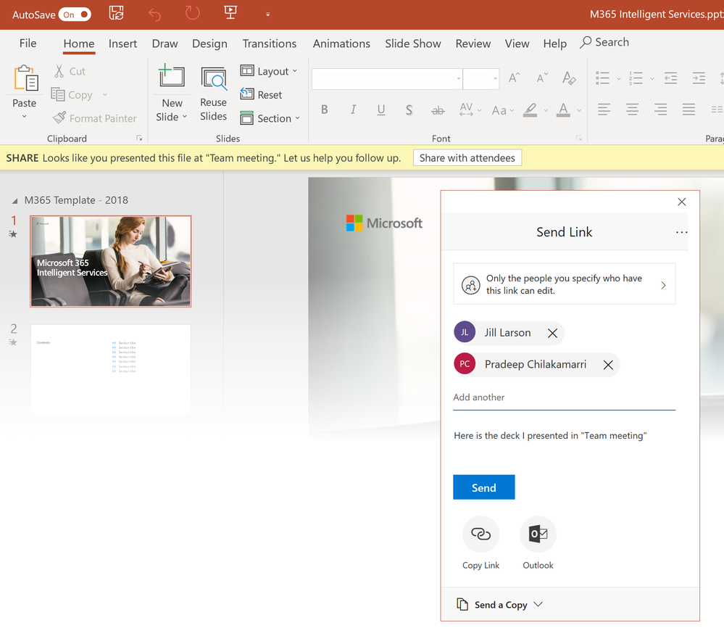Open the Slide Show tab

[x=413, y=44]
